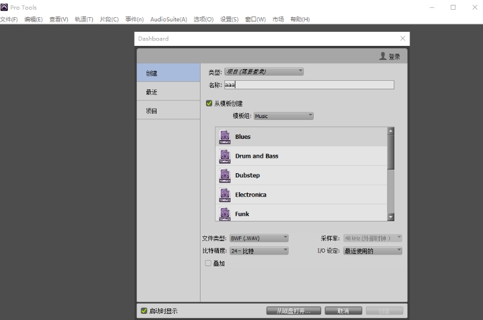Open the 设置(S) menu
The image size is (483, 320).
click(x=229, y=20)
